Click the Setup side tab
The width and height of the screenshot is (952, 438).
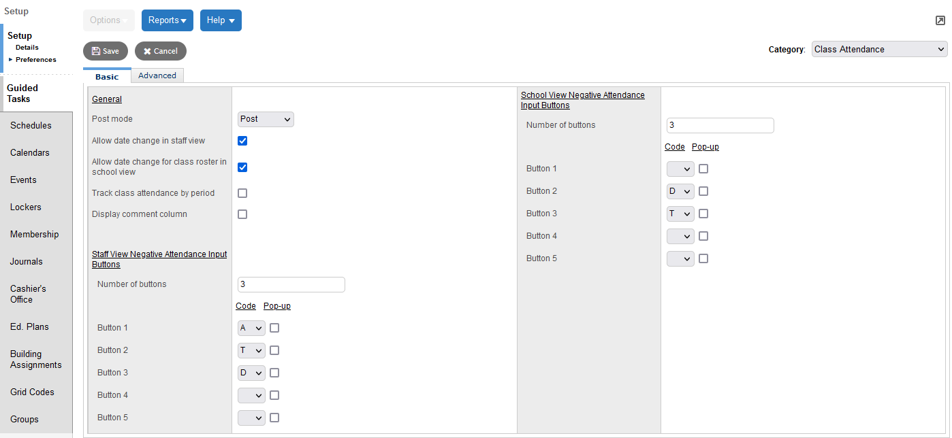point(20,35)
